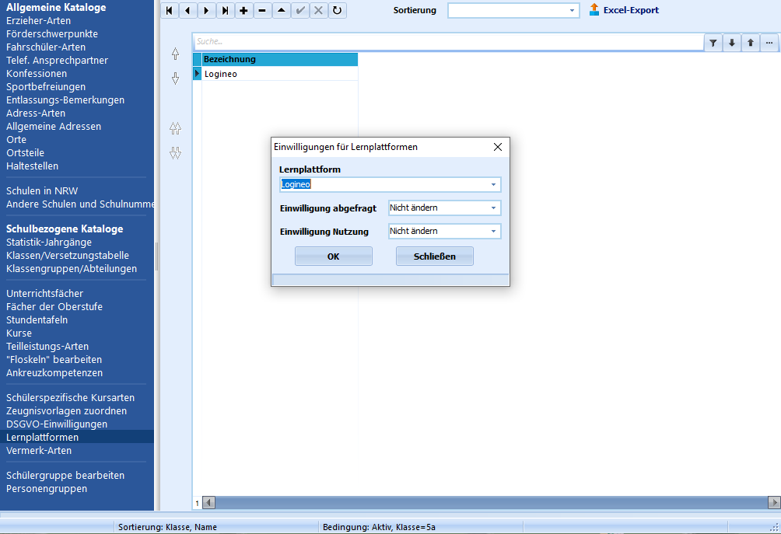Move entry down with single down arrow

tap(175, 79)
